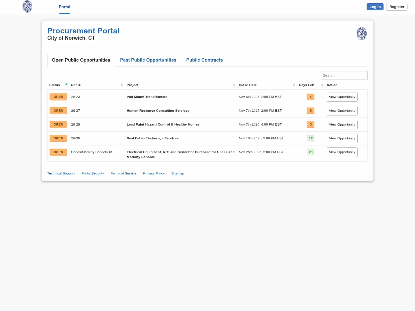Click the Lead Paint Hazard Control project
Screen dimensions: 415x311
point(163,124)
